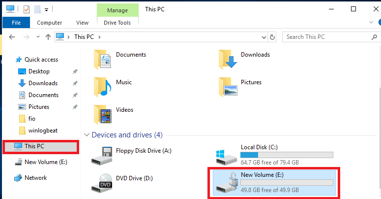Click the Properties quick access toolbar icon
381x199 pixels.
tap(27, 9)
